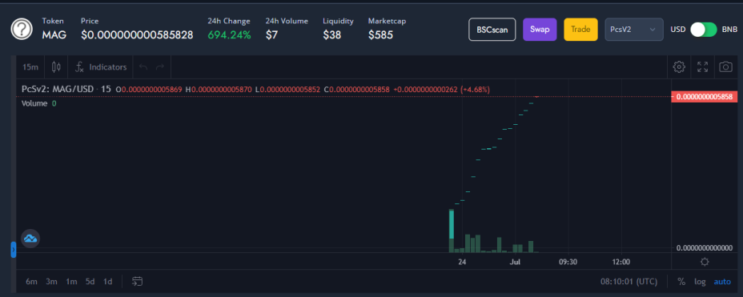Open the BSCscan link

coord(492,30)
